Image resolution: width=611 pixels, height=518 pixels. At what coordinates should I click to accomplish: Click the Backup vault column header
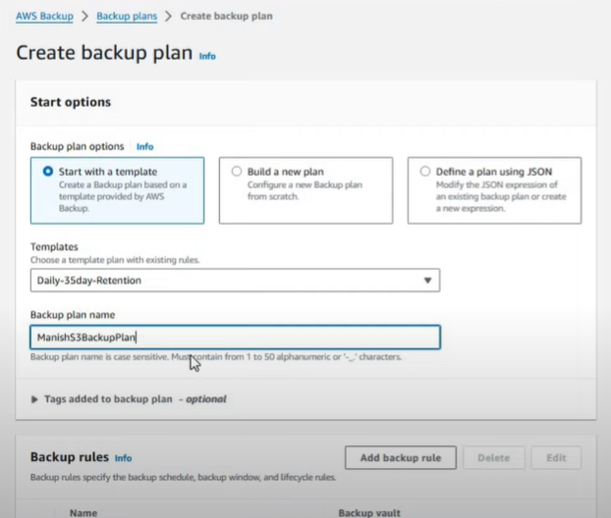click(369, 513)
